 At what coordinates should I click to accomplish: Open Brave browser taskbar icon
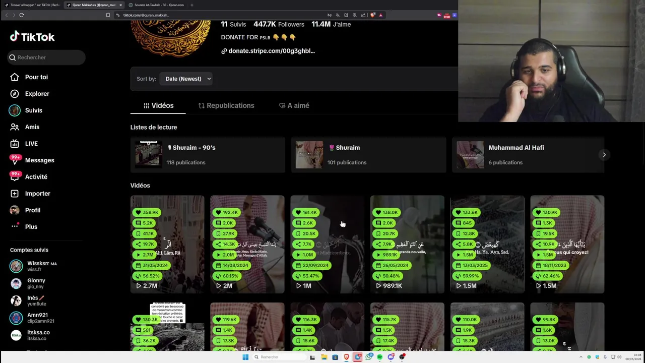(x=346, y=357)
